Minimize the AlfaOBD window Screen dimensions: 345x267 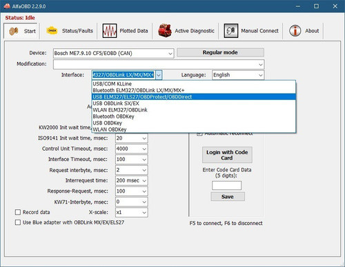click(298, 6)
